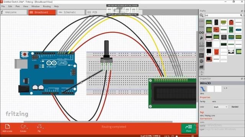The width and height of the screenshot is (245, 137).
Task: Switch to the Schematic view tab
Action: pyautogui.click(x=71, y=12)
